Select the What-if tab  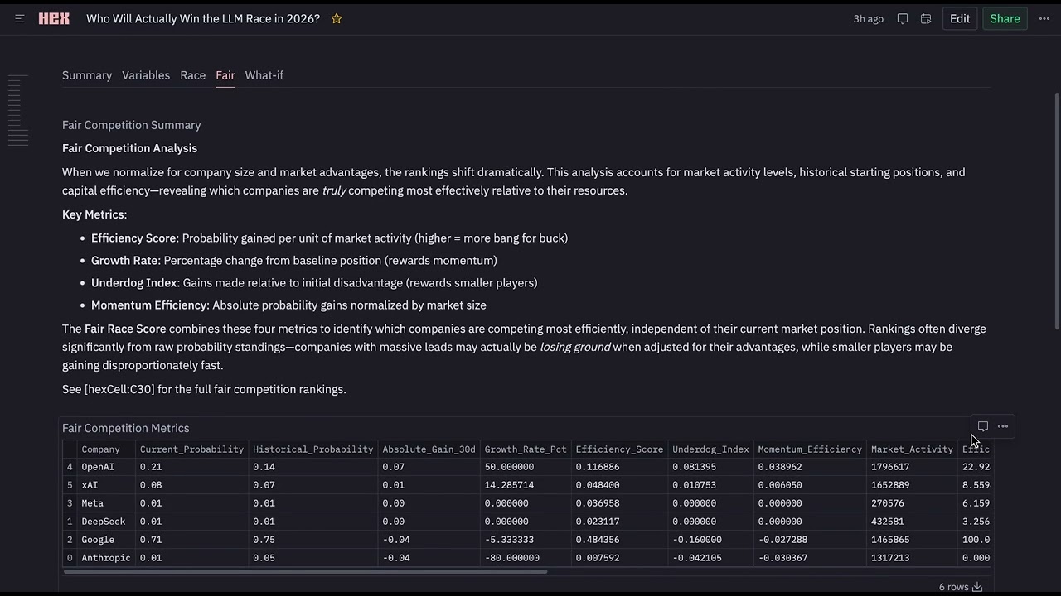pos(264,75)
